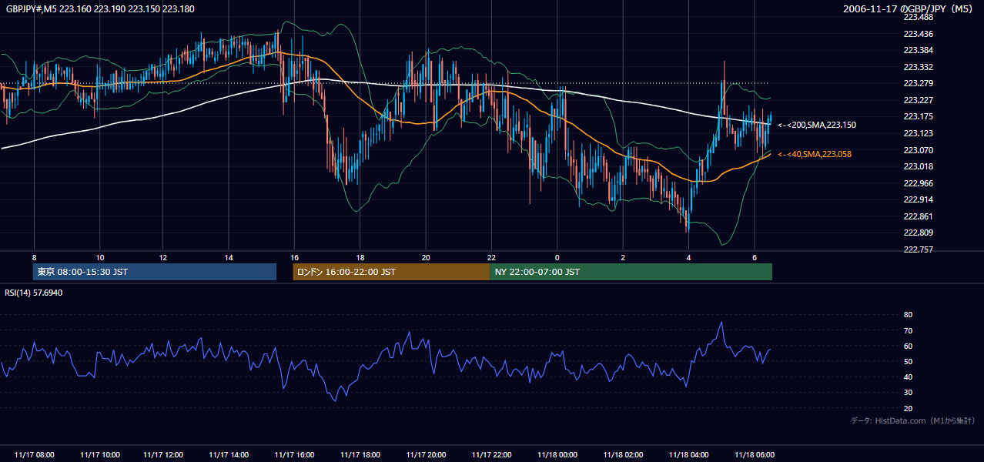The height and width of the screenshot is (462, 984).
Task: Click RSI axis level 60
Action: pyautogui.click(x=908, y=346)
